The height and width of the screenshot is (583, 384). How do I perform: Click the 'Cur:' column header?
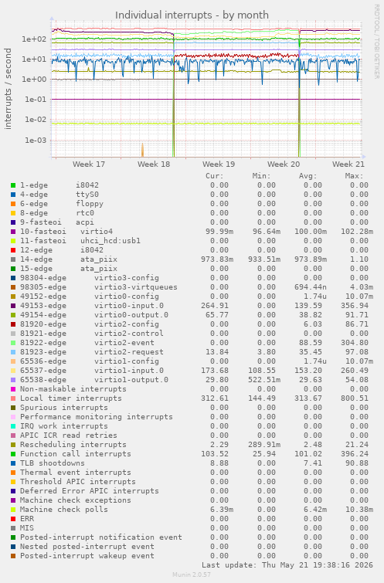tap(215, 176)
